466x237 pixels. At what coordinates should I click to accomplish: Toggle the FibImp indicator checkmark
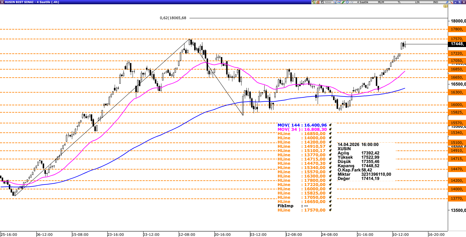(x=330, y=206)
